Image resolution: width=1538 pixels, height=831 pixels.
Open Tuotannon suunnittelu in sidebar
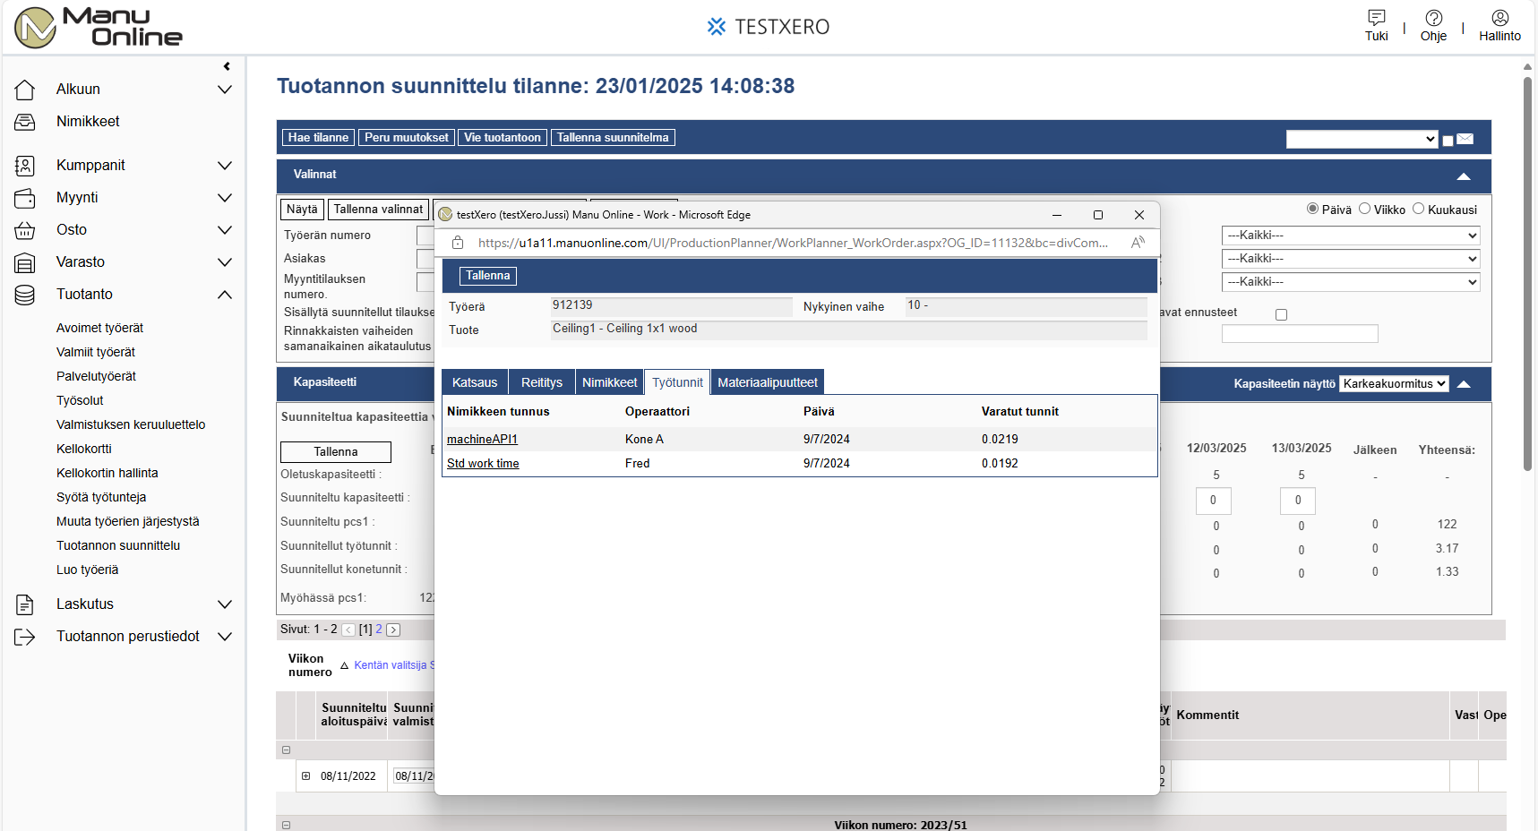point(118,545)
